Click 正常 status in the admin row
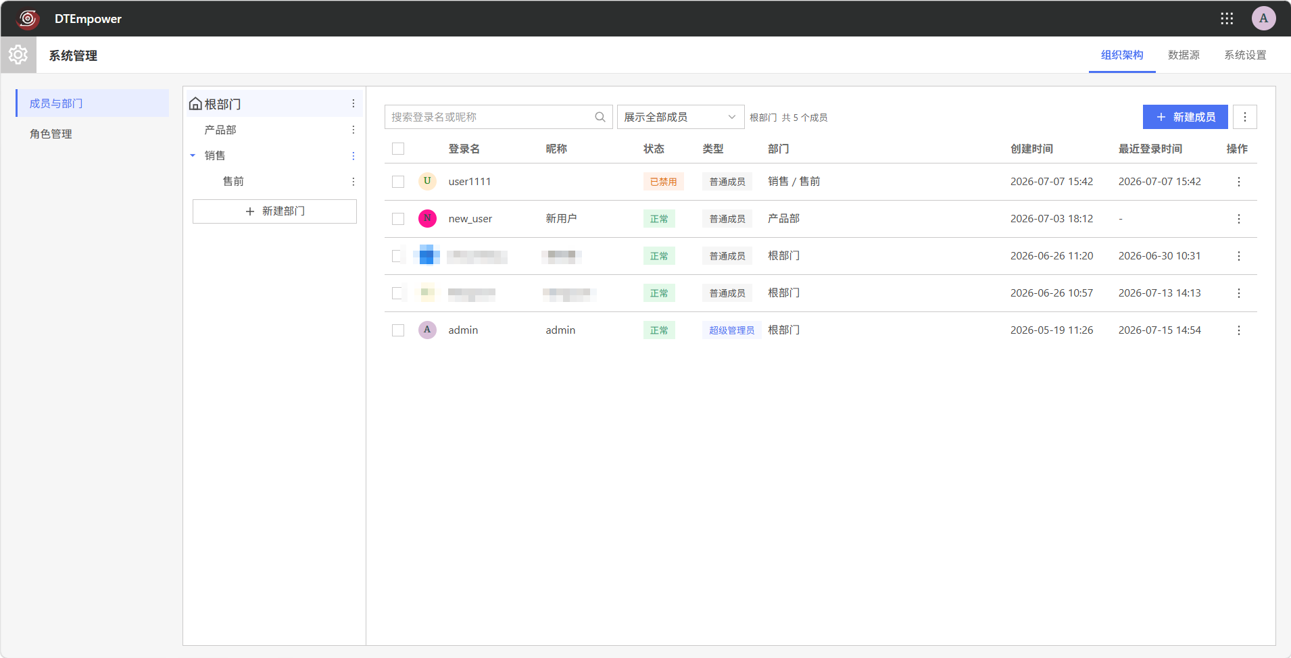1291x658 pixels. coord(659,330)
